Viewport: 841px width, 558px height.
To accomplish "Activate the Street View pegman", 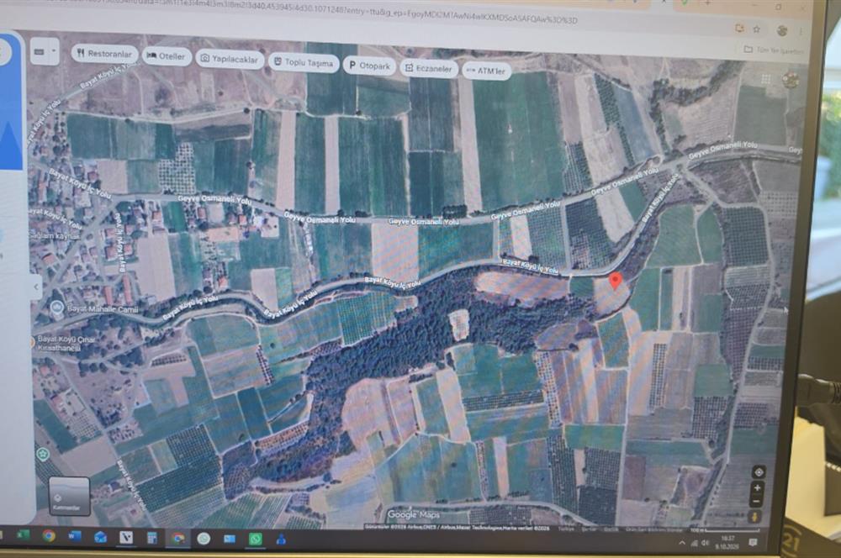I will point(755,518).
